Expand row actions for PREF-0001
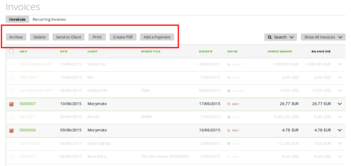Image resolution: width=351 pixels, height=166 pixels. [x=340, y=78]
